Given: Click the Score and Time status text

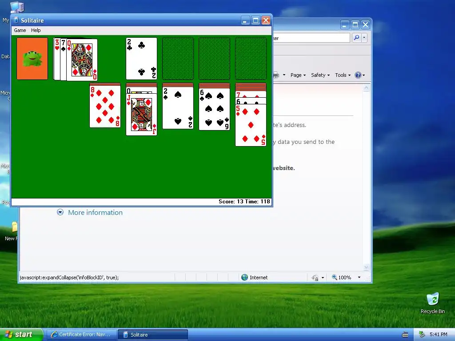Looking at the screenshot, I should tap(244, 202).
